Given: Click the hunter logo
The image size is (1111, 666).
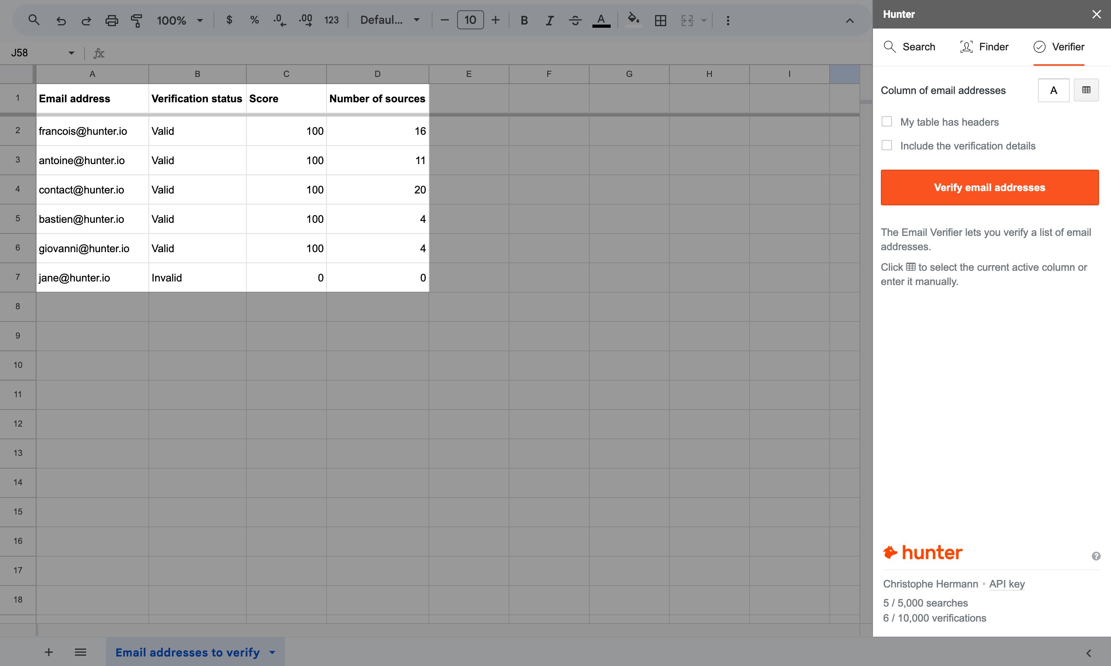Looking at the screenshot, I should tap(923, 553).
